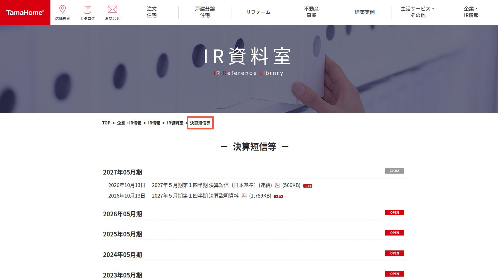Click the 2027年05月期 heading
This screenshot has width=498, height=280.
(123, 172)
